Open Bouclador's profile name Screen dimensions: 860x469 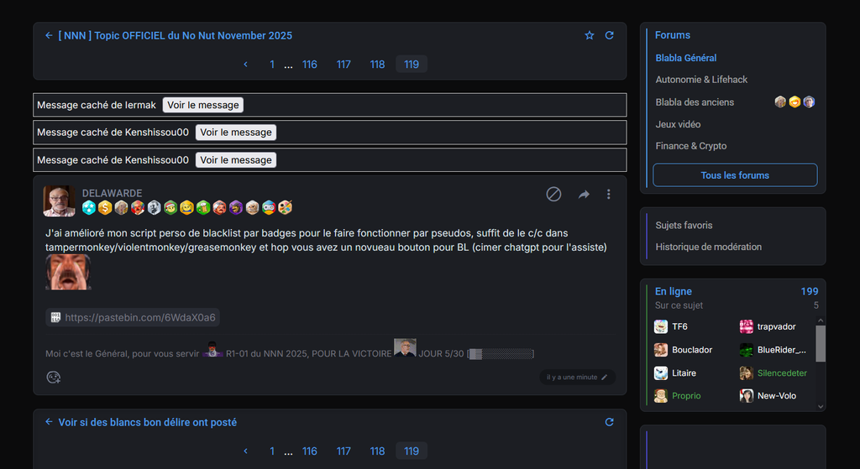pos(692,350)
